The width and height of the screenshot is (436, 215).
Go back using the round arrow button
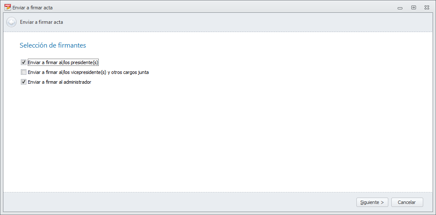point(11,22)
